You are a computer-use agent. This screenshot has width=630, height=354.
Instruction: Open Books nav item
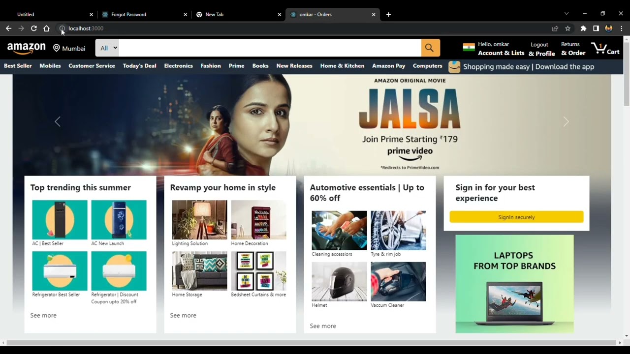tap(260, 66)
